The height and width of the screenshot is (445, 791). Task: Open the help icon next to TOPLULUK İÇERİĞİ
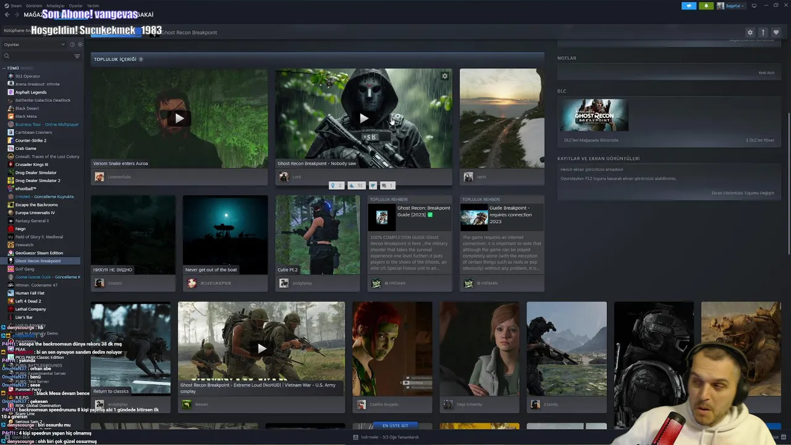[x=141, y=59]
